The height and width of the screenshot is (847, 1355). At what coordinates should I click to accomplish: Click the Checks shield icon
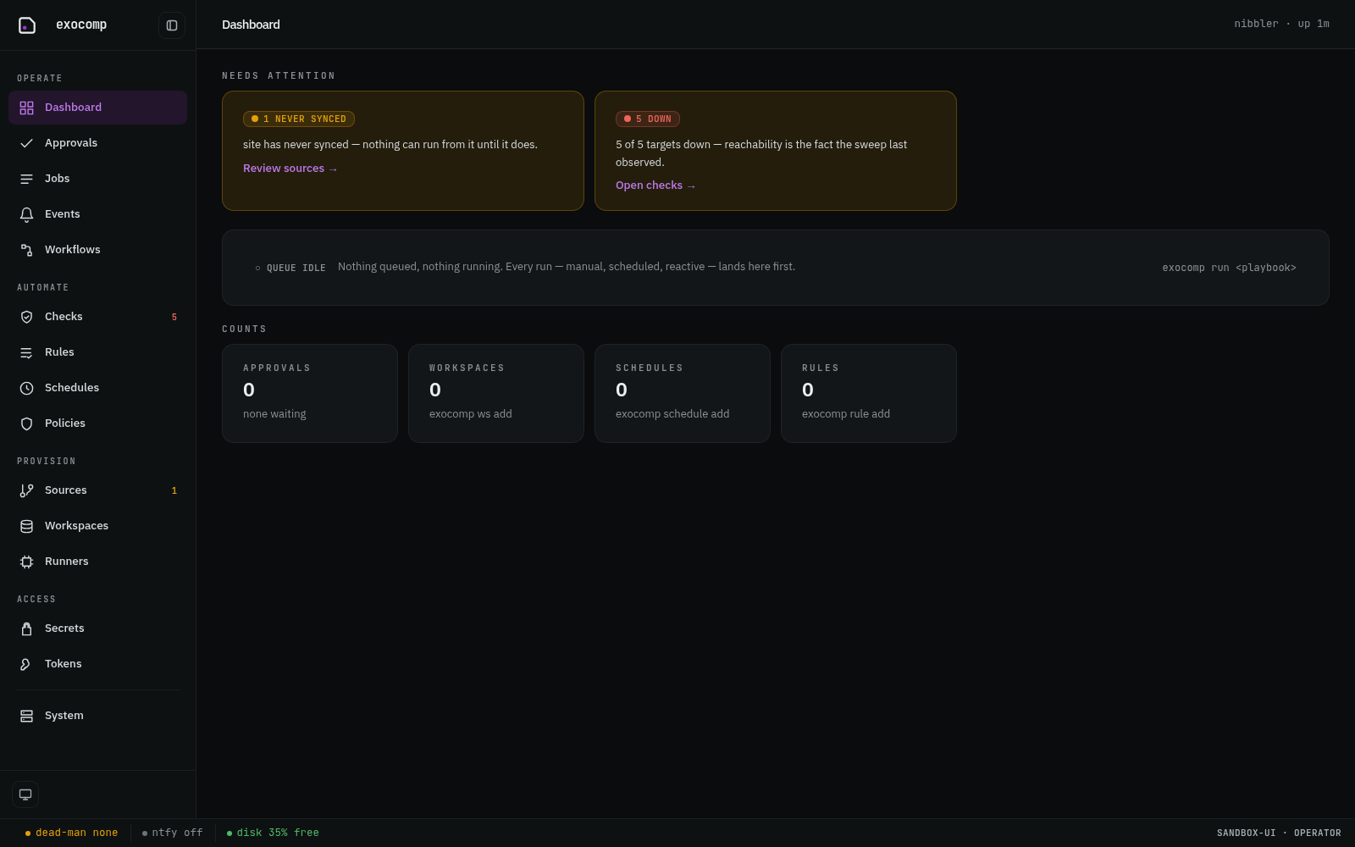(x=27, y=317)
